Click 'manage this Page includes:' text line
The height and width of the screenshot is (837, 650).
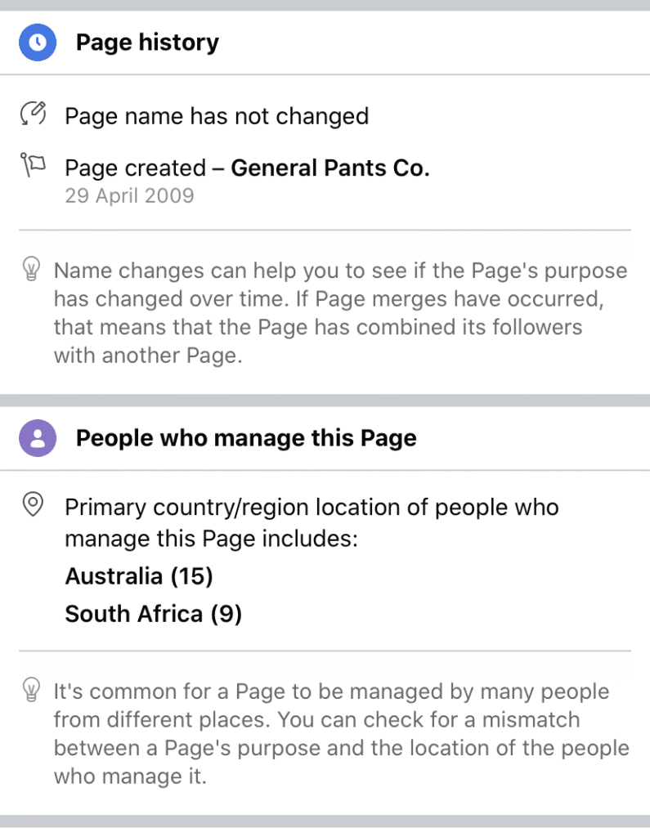212,539
